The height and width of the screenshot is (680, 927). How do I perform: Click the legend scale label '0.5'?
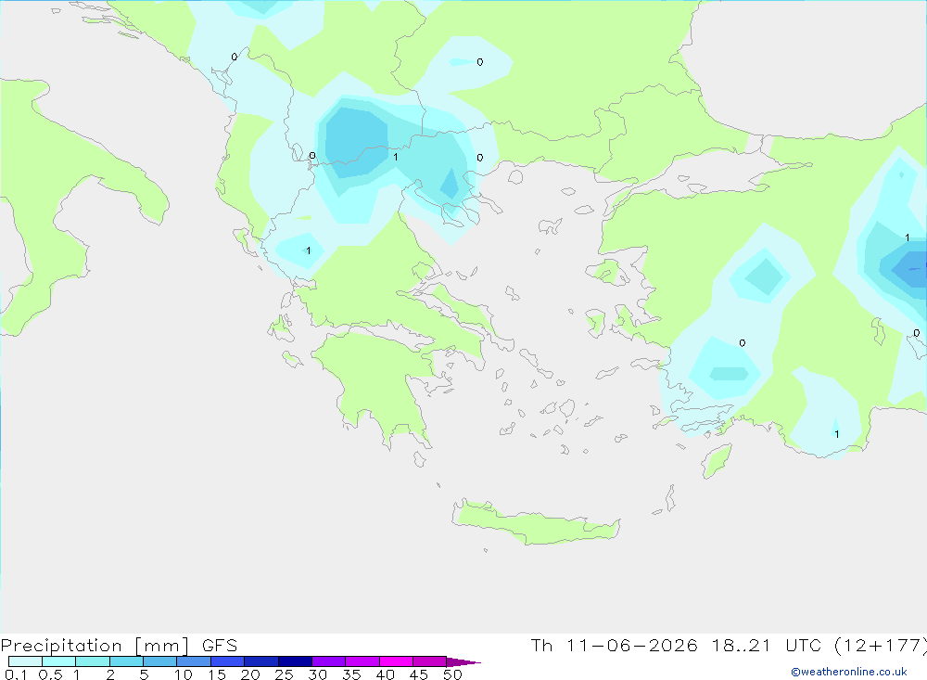click(x=50, y=674)
